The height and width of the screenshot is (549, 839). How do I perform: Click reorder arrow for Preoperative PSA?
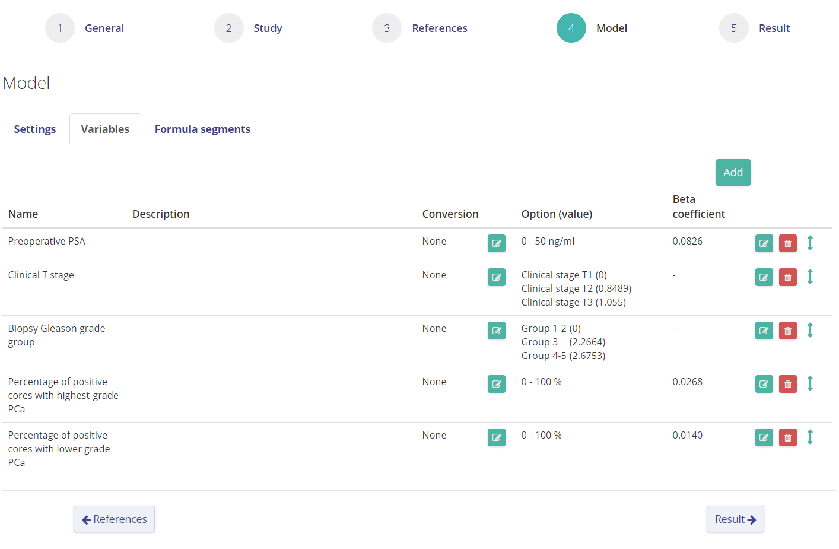point(810,243)
